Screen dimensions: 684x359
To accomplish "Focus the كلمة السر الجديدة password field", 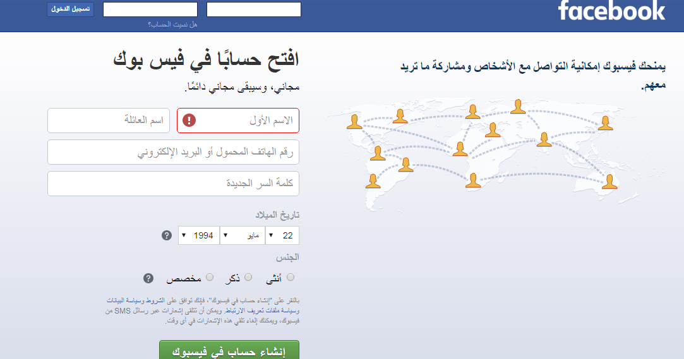I will (173, 184).
